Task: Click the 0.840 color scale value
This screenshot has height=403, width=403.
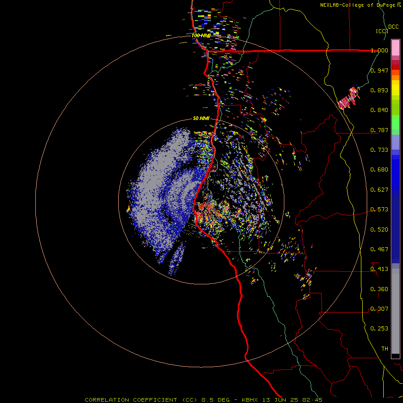Action: [x=379, y=110]
